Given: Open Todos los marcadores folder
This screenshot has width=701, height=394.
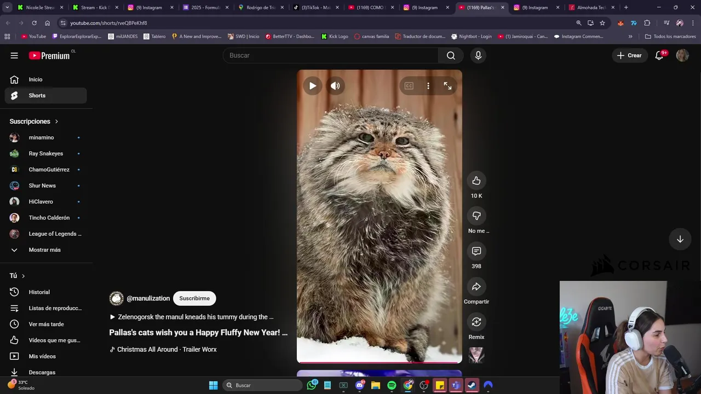Looking at the screenshot, I should pyautogui.click(x=670, y=36).
